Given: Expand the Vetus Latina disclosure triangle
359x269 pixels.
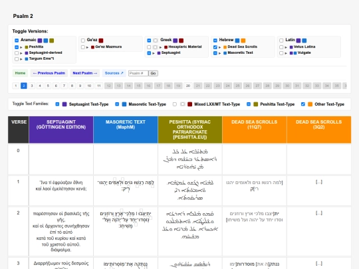Looking at the screenshot, I should [x=286, y=47].
